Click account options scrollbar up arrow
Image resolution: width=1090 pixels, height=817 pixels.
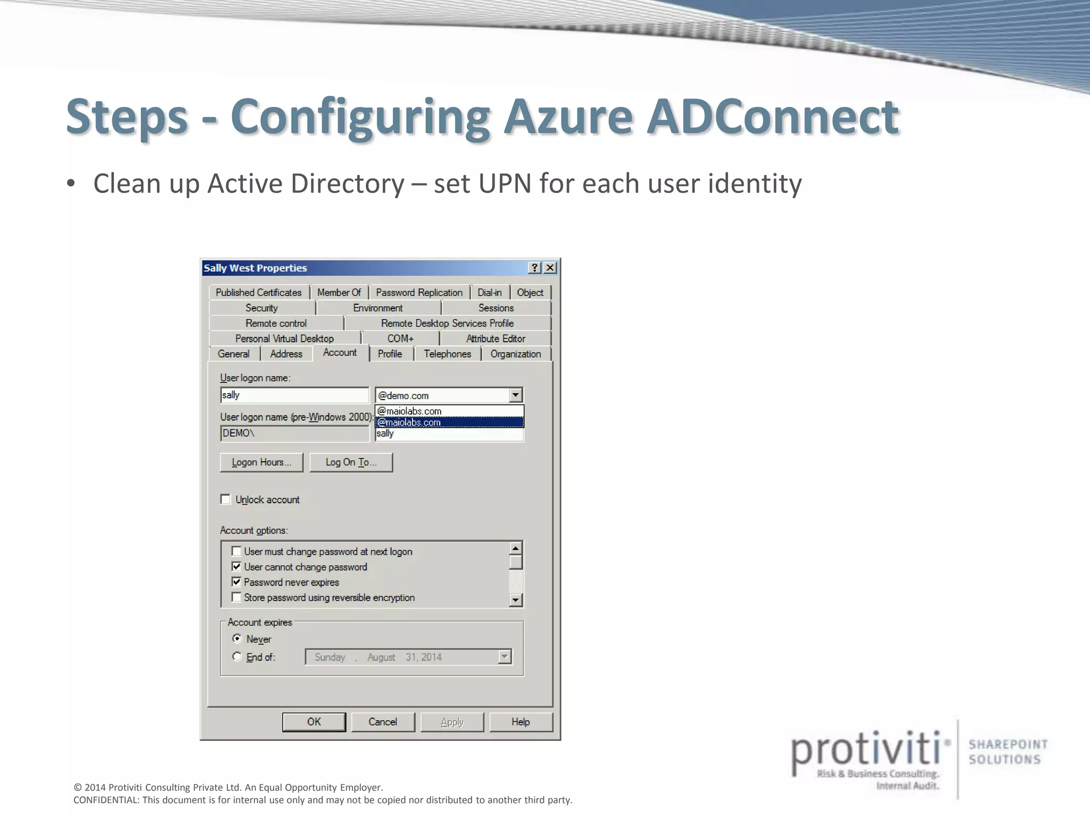515,548
